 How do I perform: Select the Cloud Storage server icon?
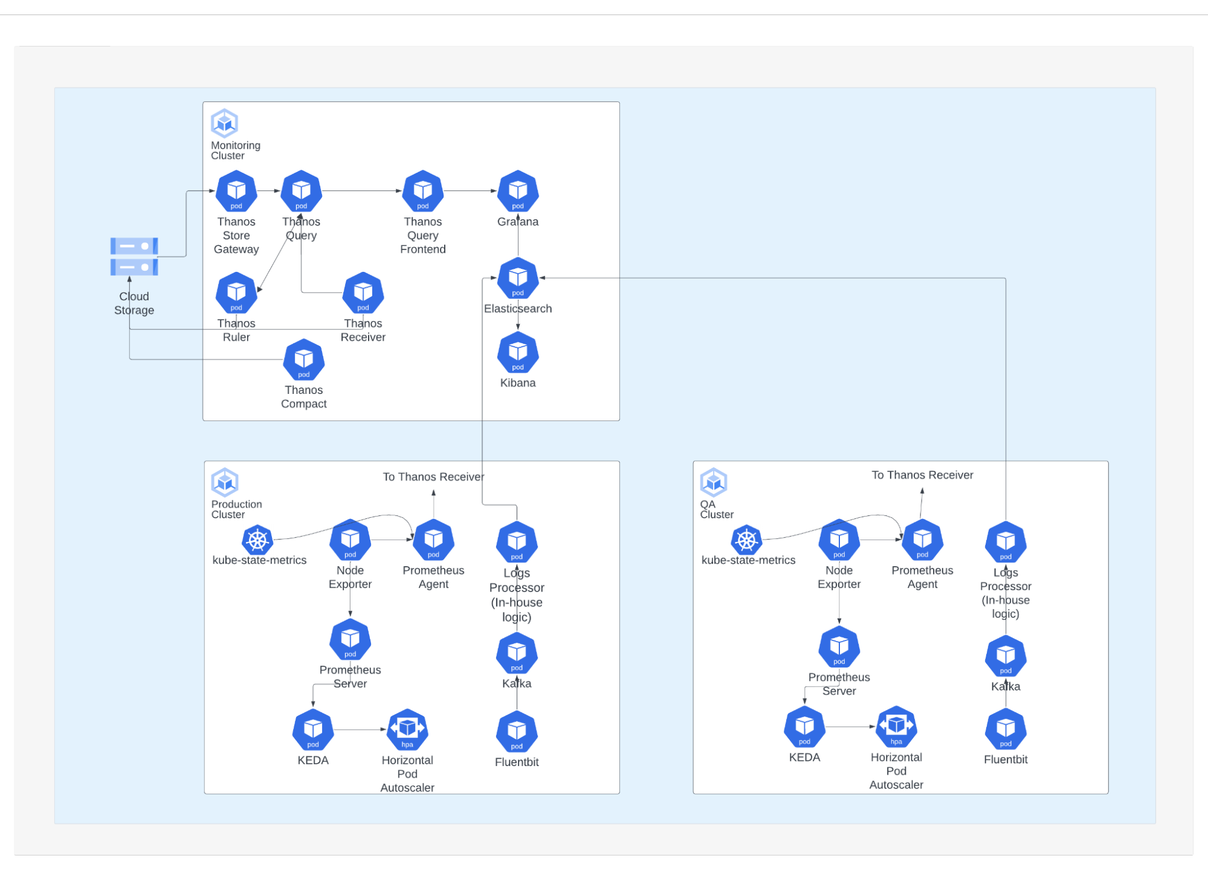click(134, 257)
